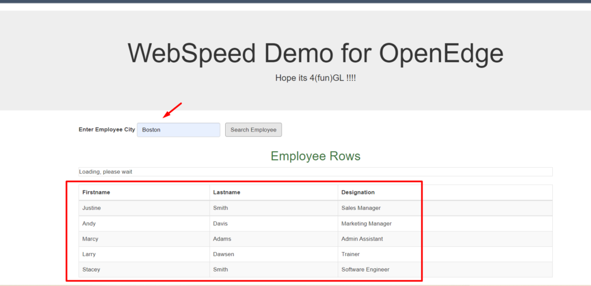This screenshot has height=286, width=591.
Task: Click the Davis last name cell
Action: click(x=221, y=223)
